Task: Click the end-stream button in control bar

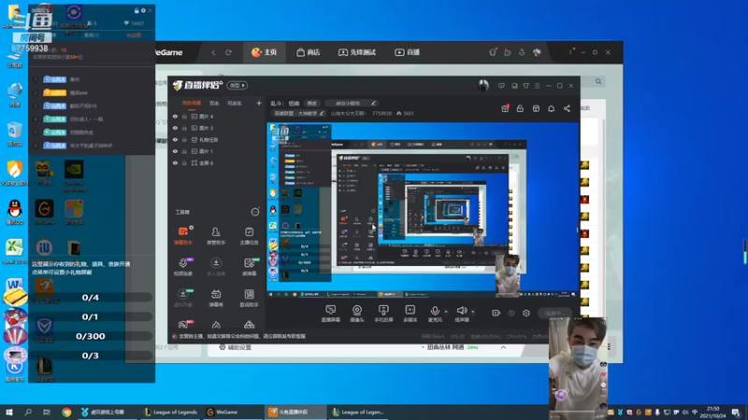Action: (554, 313)
